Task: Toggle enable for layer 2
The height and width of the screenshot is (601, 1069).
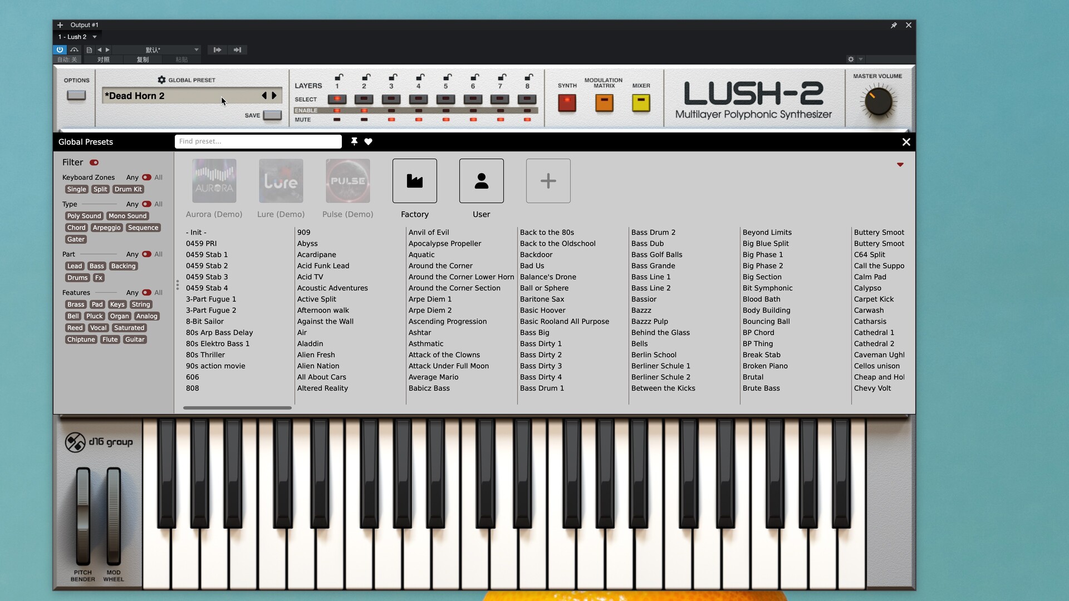Action: [364, 111]
